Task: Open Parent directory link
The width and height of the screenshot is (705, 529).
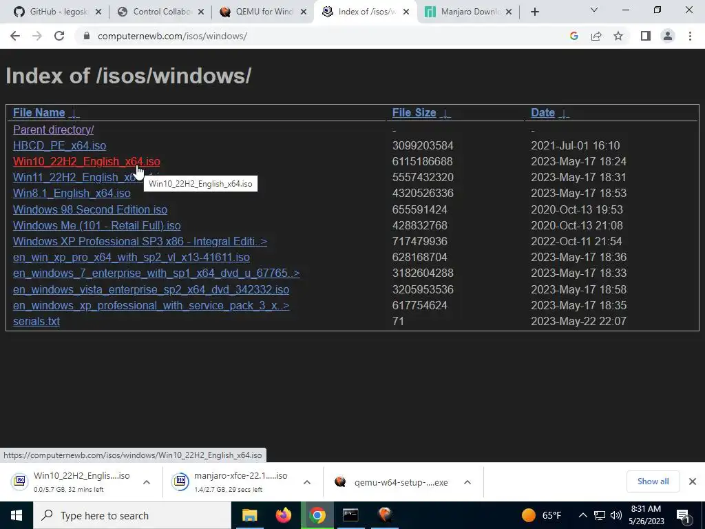Action: tap(54, 129)
